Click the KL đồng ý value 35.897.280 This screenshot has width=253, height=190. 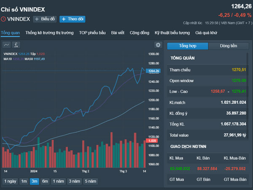coord(236,113)
